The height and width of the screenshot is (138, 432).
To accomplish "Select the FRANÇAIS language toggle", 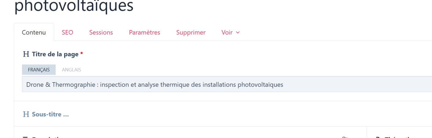I will click(39, 70).
